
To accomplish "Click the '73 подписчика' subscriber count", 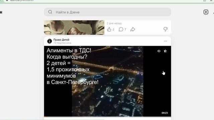I will click(x=62, y=43).
